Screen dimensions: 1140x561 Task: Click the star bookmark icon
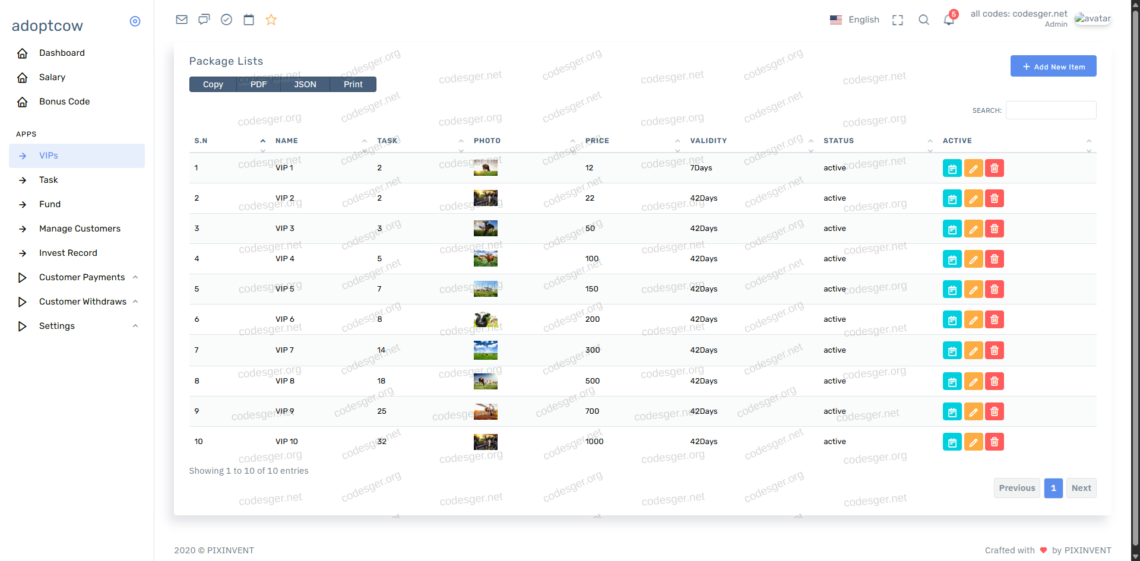coord(271,20)
